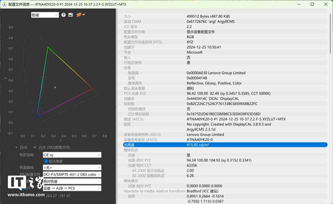
Task: Open the 3D view orange icon
Action: (x=79, y=15)
